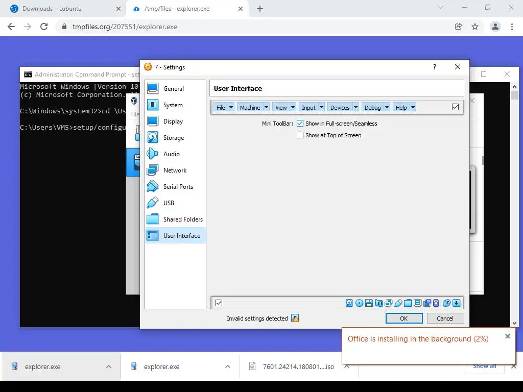Viewport: 523px width, 392px height.
Task: Toggle the Keyboard status bar indicator
Action: point(456,303)
